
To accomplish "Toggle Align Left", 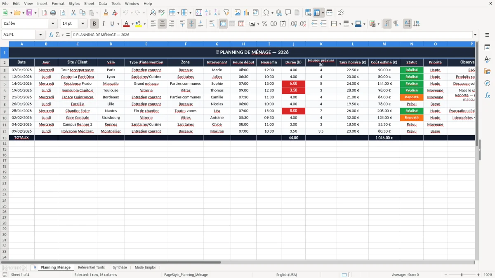I will [153, 24].
